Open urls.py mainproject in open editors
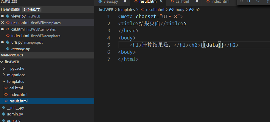 tap(47, 42)
